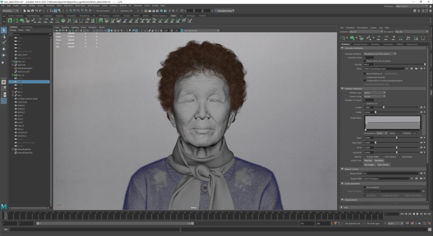
Task: Toggle the Face Camera option
Action: point(383,157)
